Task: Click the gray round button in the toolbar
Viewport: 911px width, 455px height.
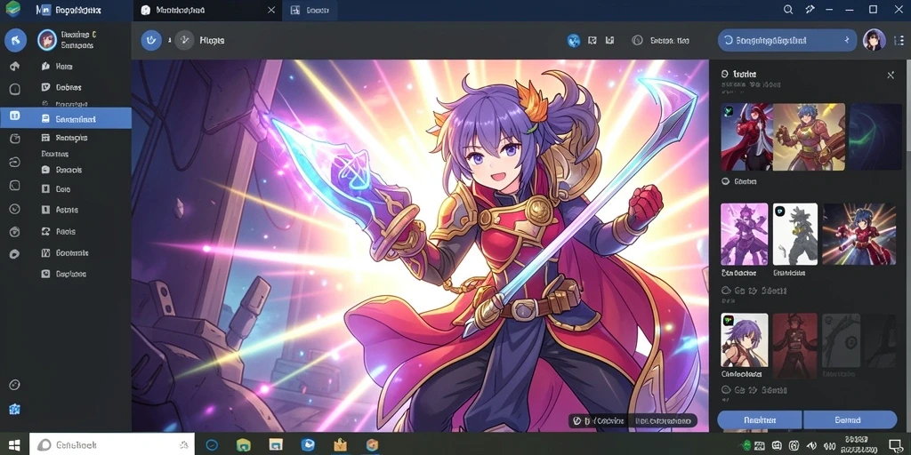Action: point(184,40)
